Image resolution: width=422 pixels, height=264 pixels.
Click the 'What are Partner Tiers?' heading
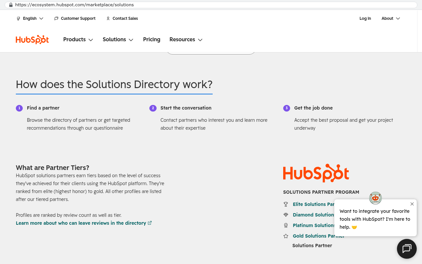coord(52,168)
